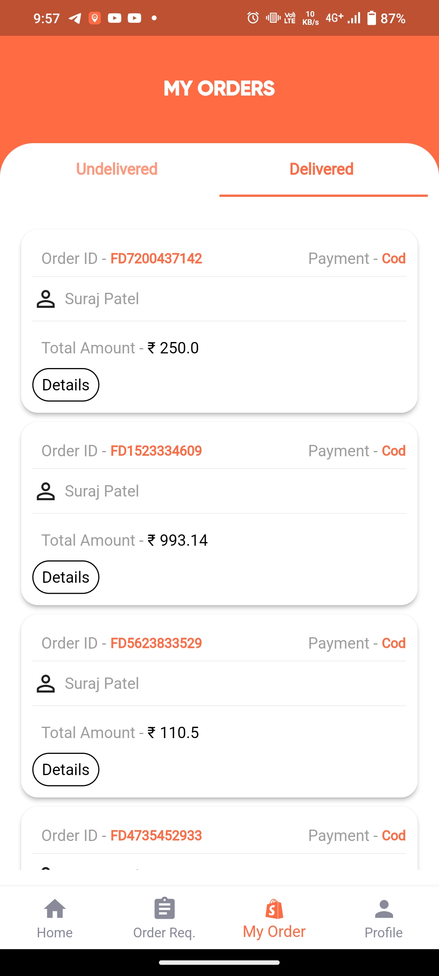Open the Order Req. clipboard icon

tap(165, 909)
